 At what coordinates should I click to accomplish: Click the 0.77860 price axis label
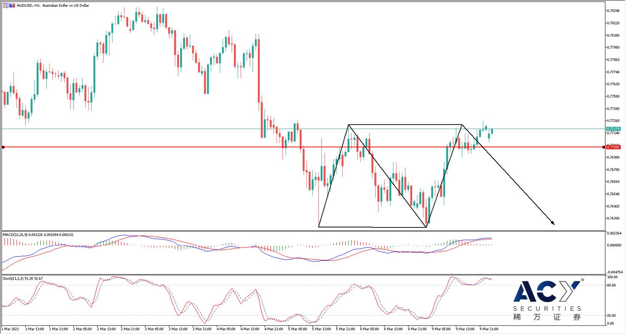[614, 59]
